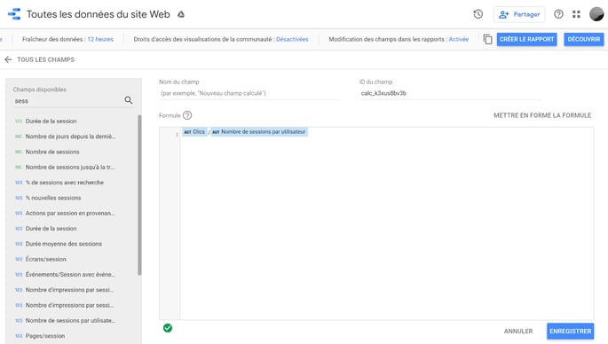
Task: Open the Formule help question icon
Action: [x=187, y=115]
